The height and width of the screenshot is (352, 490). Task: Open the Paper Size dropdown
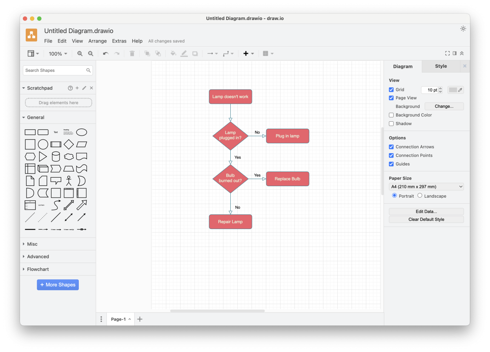(x=426, y=187)
